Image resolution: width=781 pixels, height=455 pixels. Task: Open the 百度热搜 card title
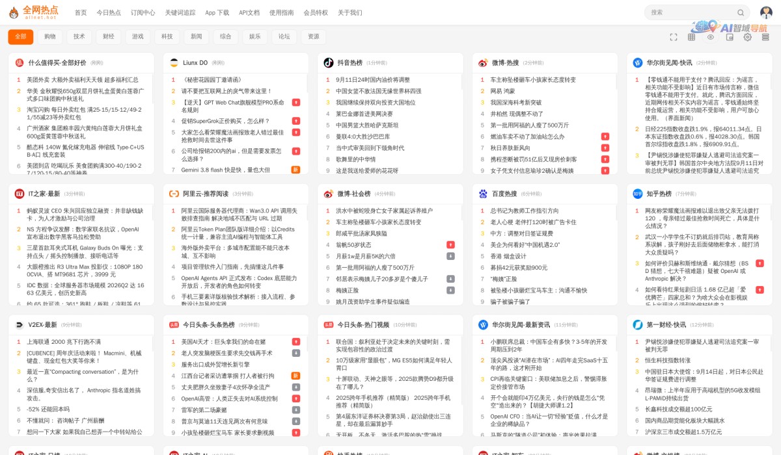coord(504,194)
